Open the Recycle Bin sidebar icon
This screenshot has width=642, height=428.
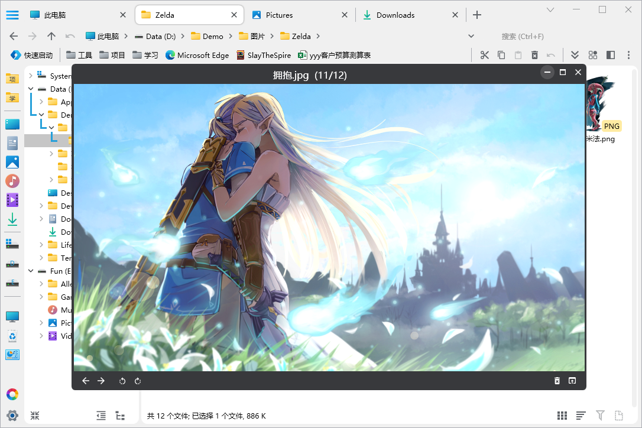click(12, 336)
